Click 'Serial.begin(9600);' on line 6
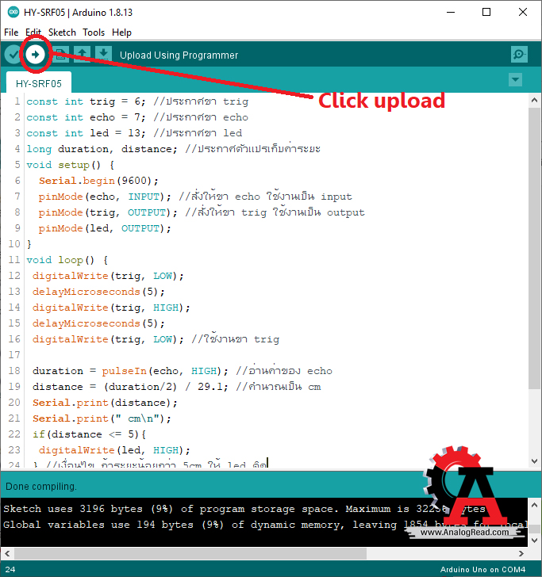The height and width of the screenshot is (577, 542). [98, 181]
